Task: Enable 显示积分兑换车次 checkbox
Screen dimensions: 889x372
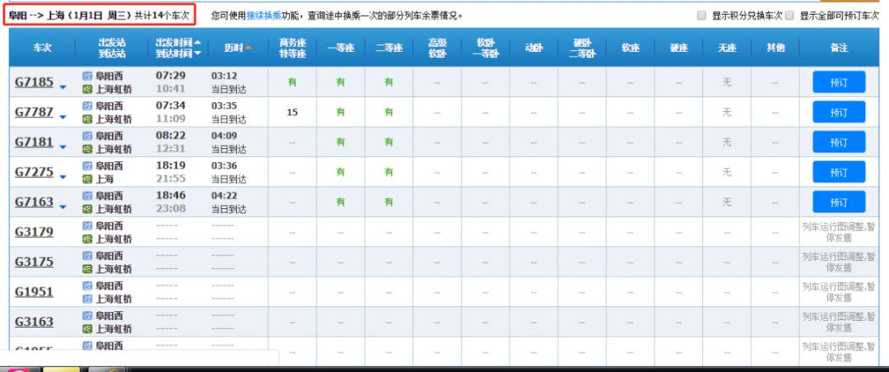Action: click(702, 16)
